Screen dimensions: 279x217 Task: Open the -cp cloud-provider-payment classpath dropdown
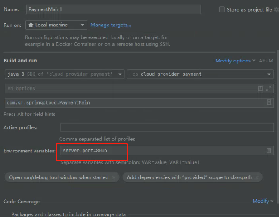(x=200, y=74)
